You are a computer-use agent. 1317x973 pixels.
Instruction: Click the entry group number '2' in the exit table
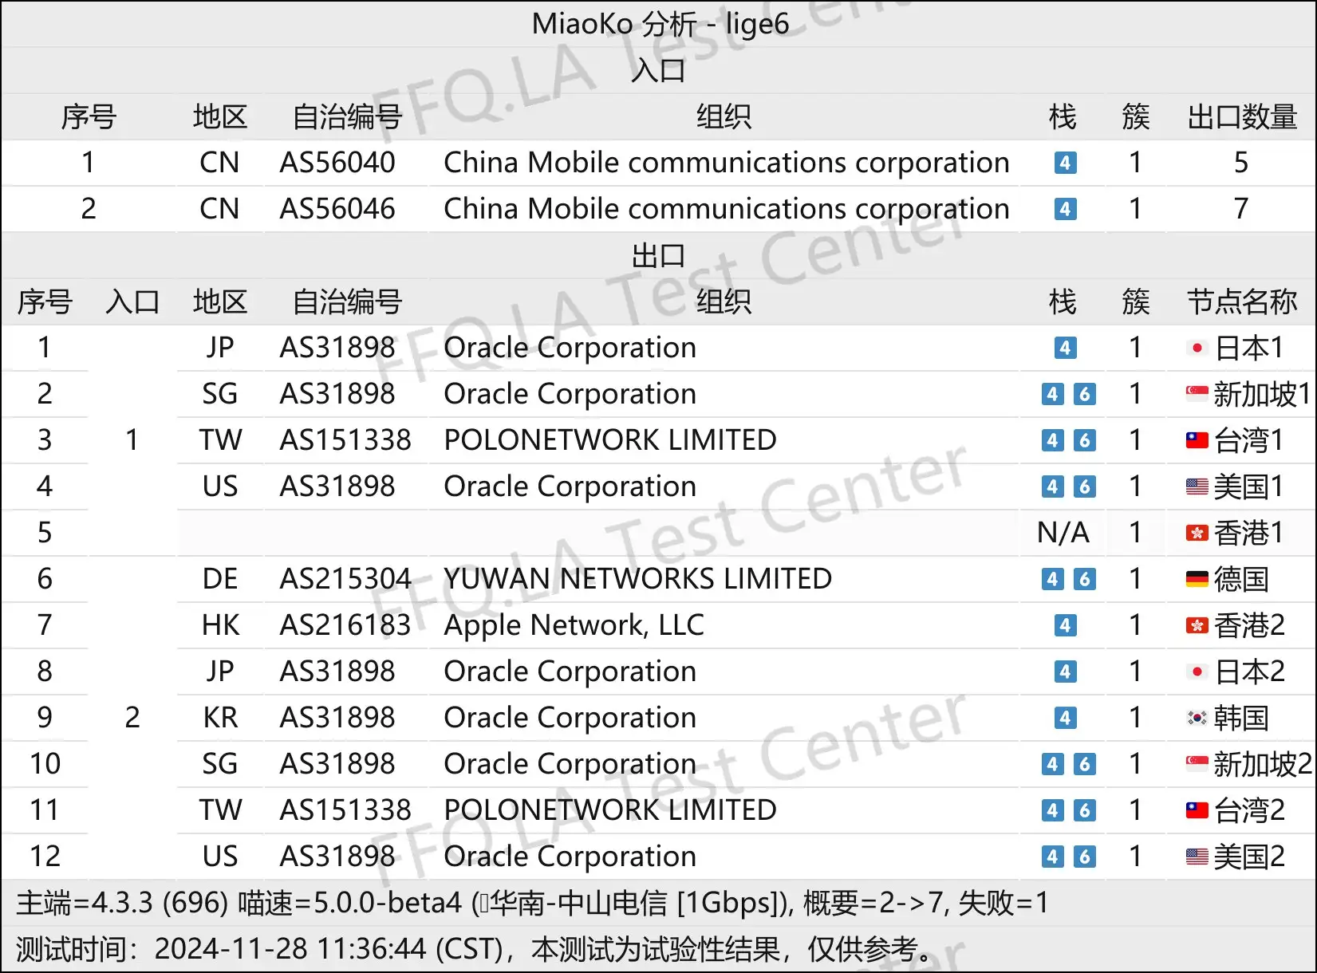pyautogui.click(x=132, y=718)
